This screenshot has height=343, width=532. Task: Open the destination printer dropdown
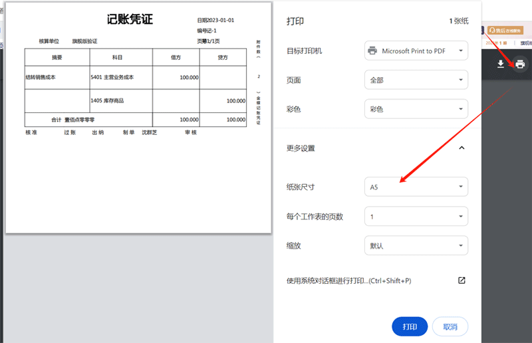(x=416, y=51)
